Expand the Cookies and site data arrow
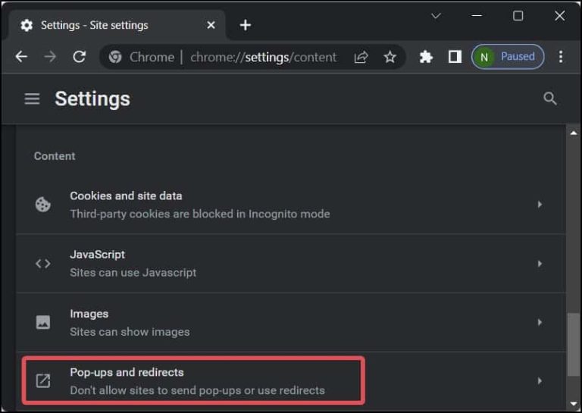Viewport: 582px width, 413px height. 540,205
